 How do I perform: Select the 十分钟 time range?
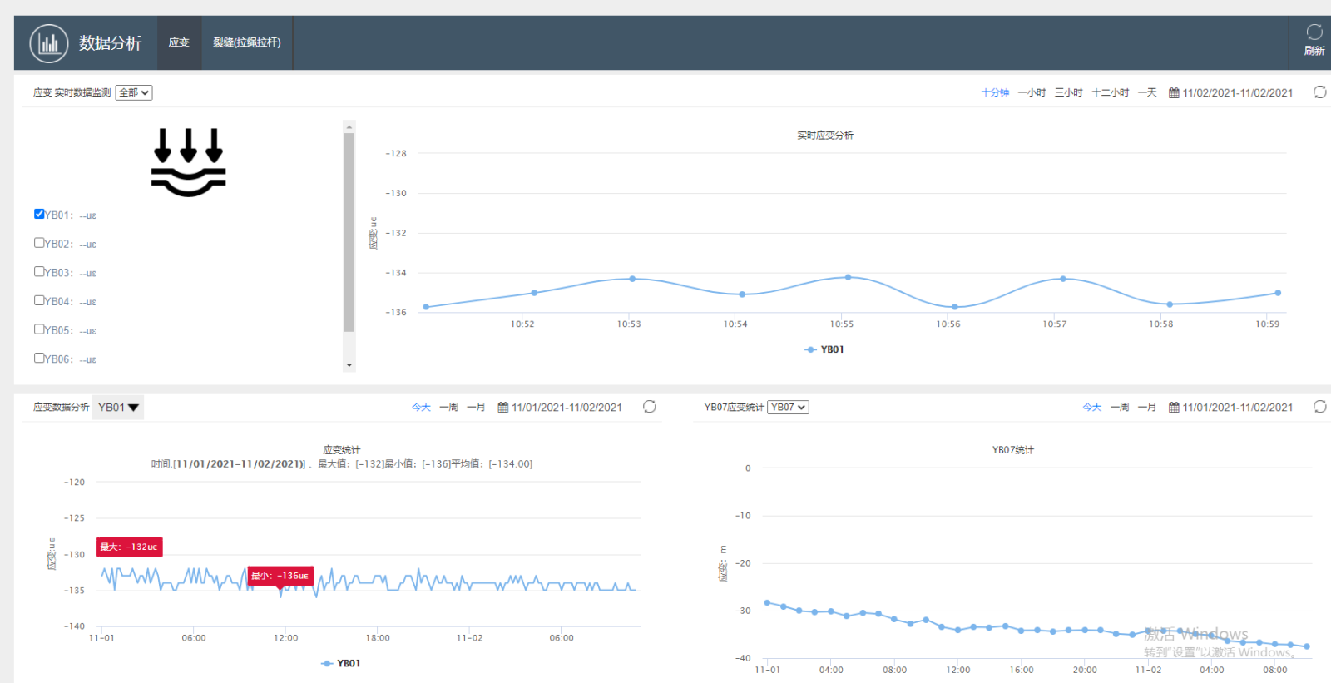995,92
